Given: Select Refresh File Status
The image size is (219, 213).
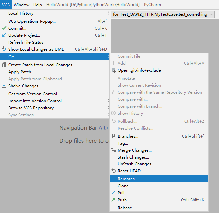Looking at the screenshot, I should coord(55,42).
